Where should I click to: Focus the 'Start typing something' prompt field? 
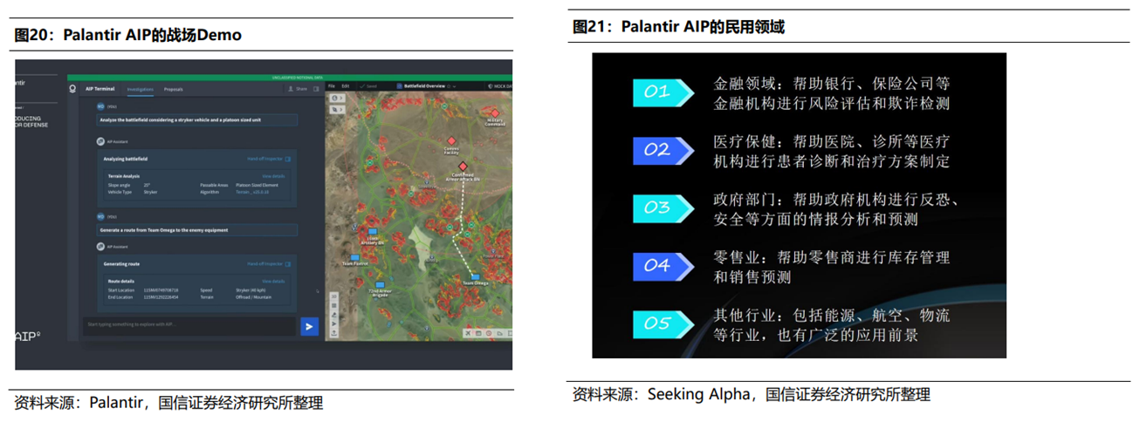tap(189, 324)
